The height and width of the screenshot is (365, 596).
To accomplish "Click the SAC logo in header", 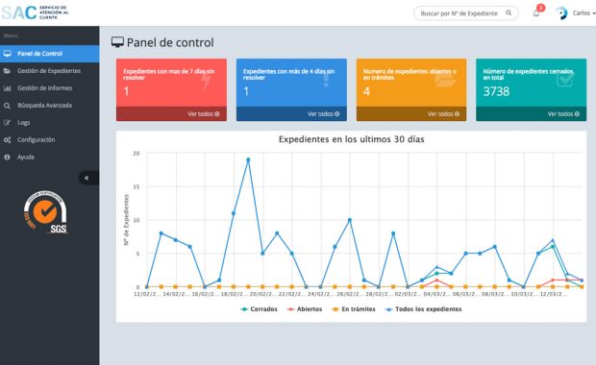I will pos(35,12).
